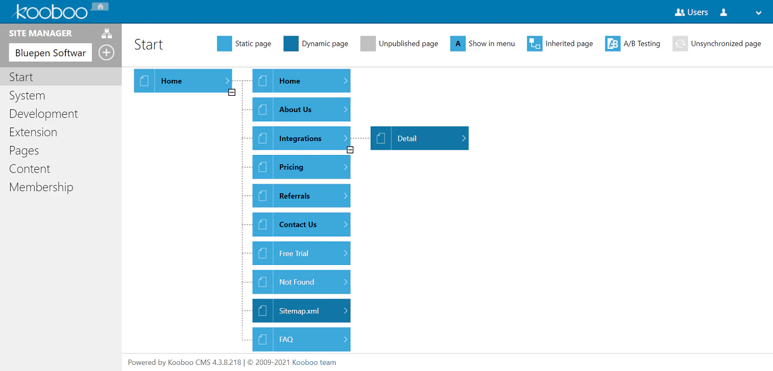Click the Show in menu 'A' indicator
The width and height of the screenshot is (773, 371).
(x=457, y=44)
